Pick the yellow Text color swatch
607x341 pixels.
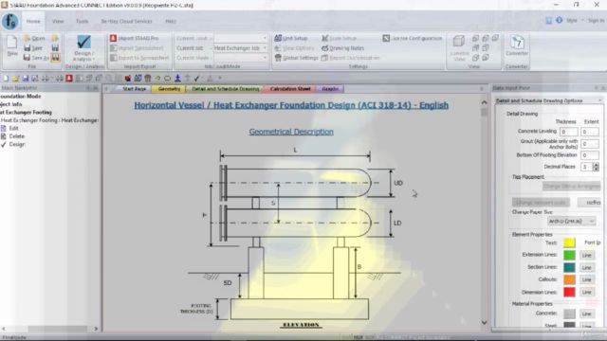[569, 242]
